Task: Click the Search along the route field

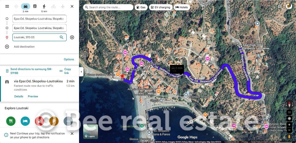Action: click(x=108, y=7)
